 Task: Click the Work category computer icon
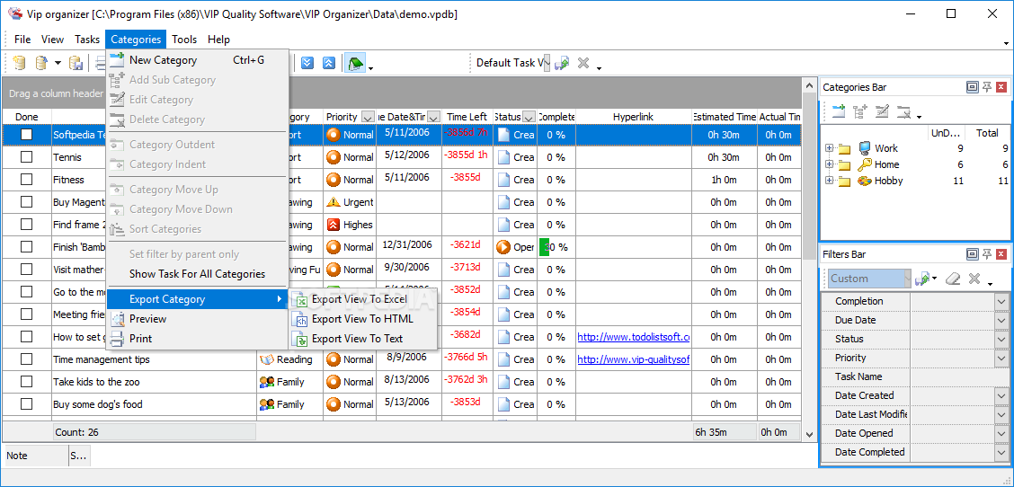865,148
